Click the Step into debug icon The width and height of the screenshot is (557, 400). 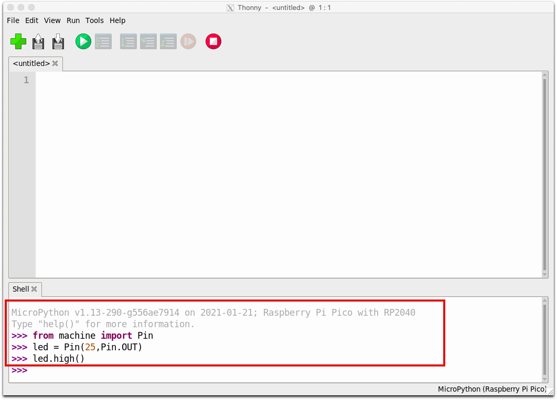coord(148,41)
